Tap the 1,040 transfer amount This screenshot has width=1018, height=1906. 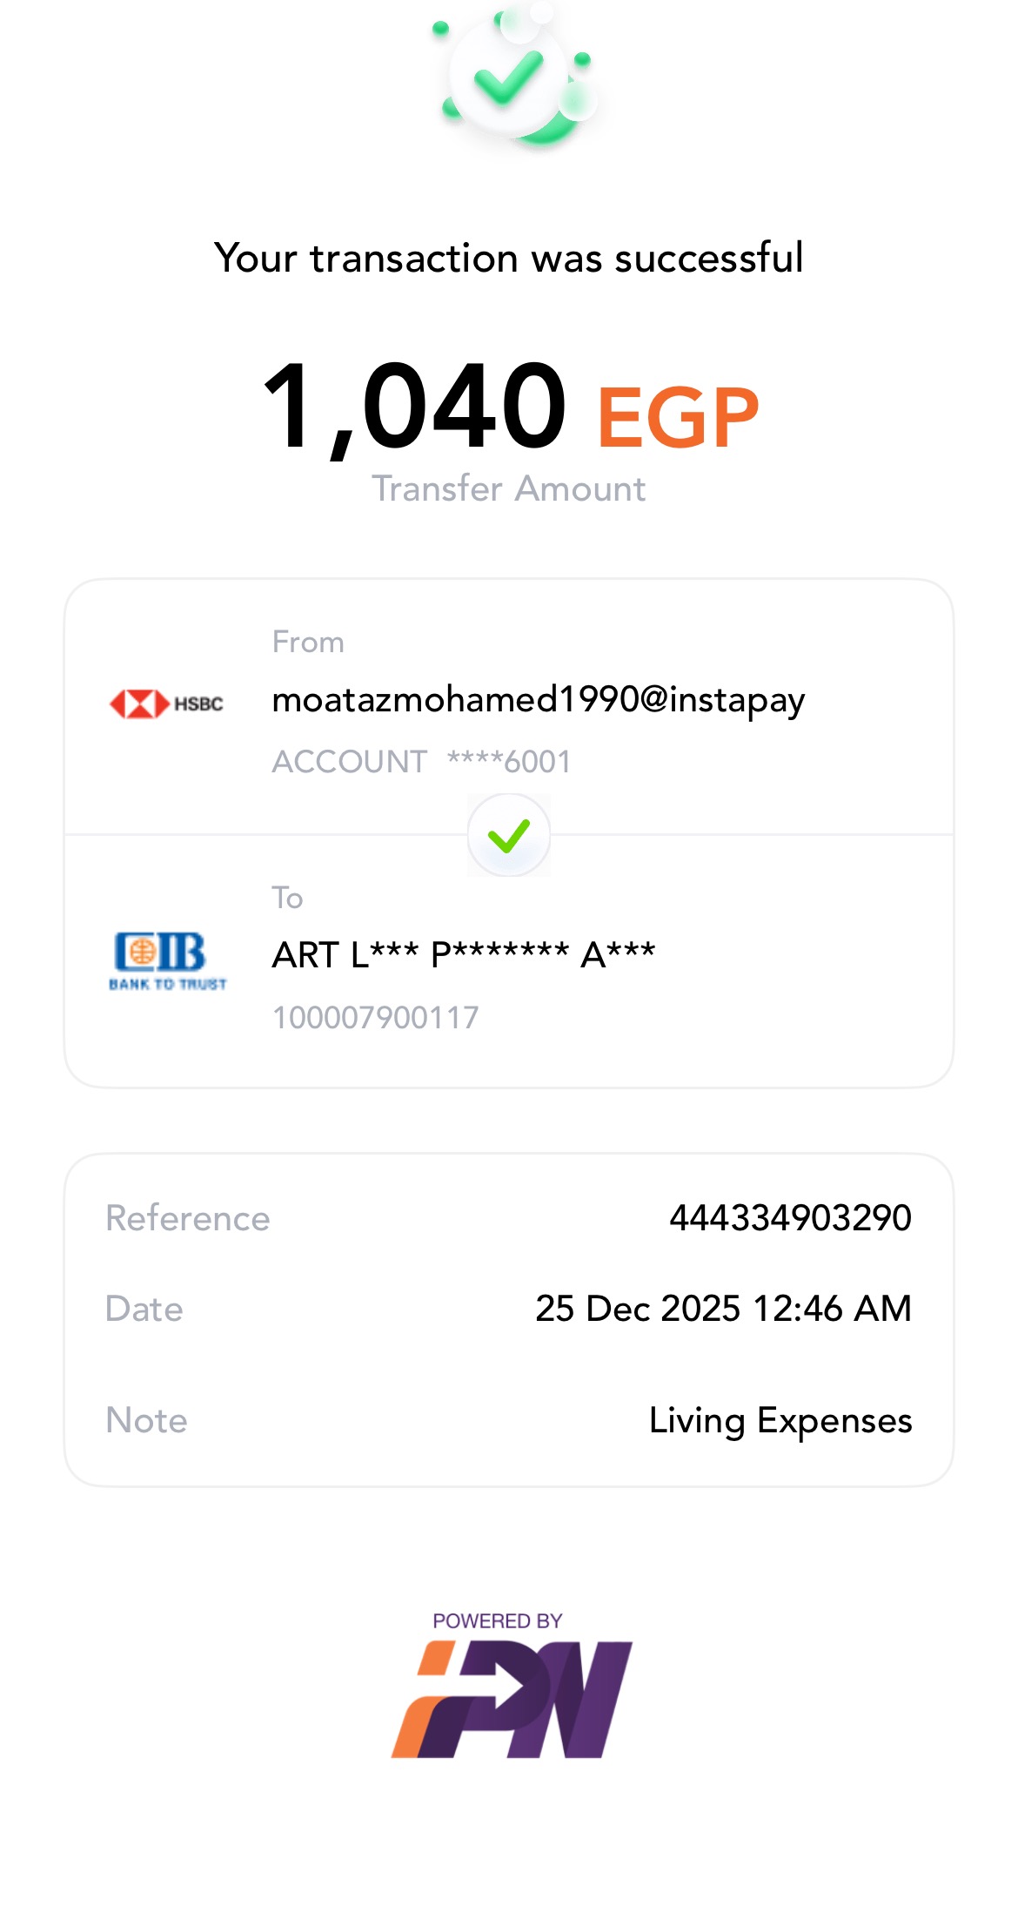[415, 407]
